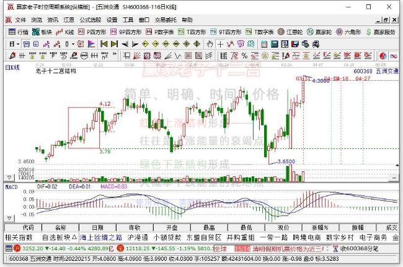The height and width of the screenshot is (267, 403).
Task: Open the 行情 market quotes view
Action: (x=18, y=32)
